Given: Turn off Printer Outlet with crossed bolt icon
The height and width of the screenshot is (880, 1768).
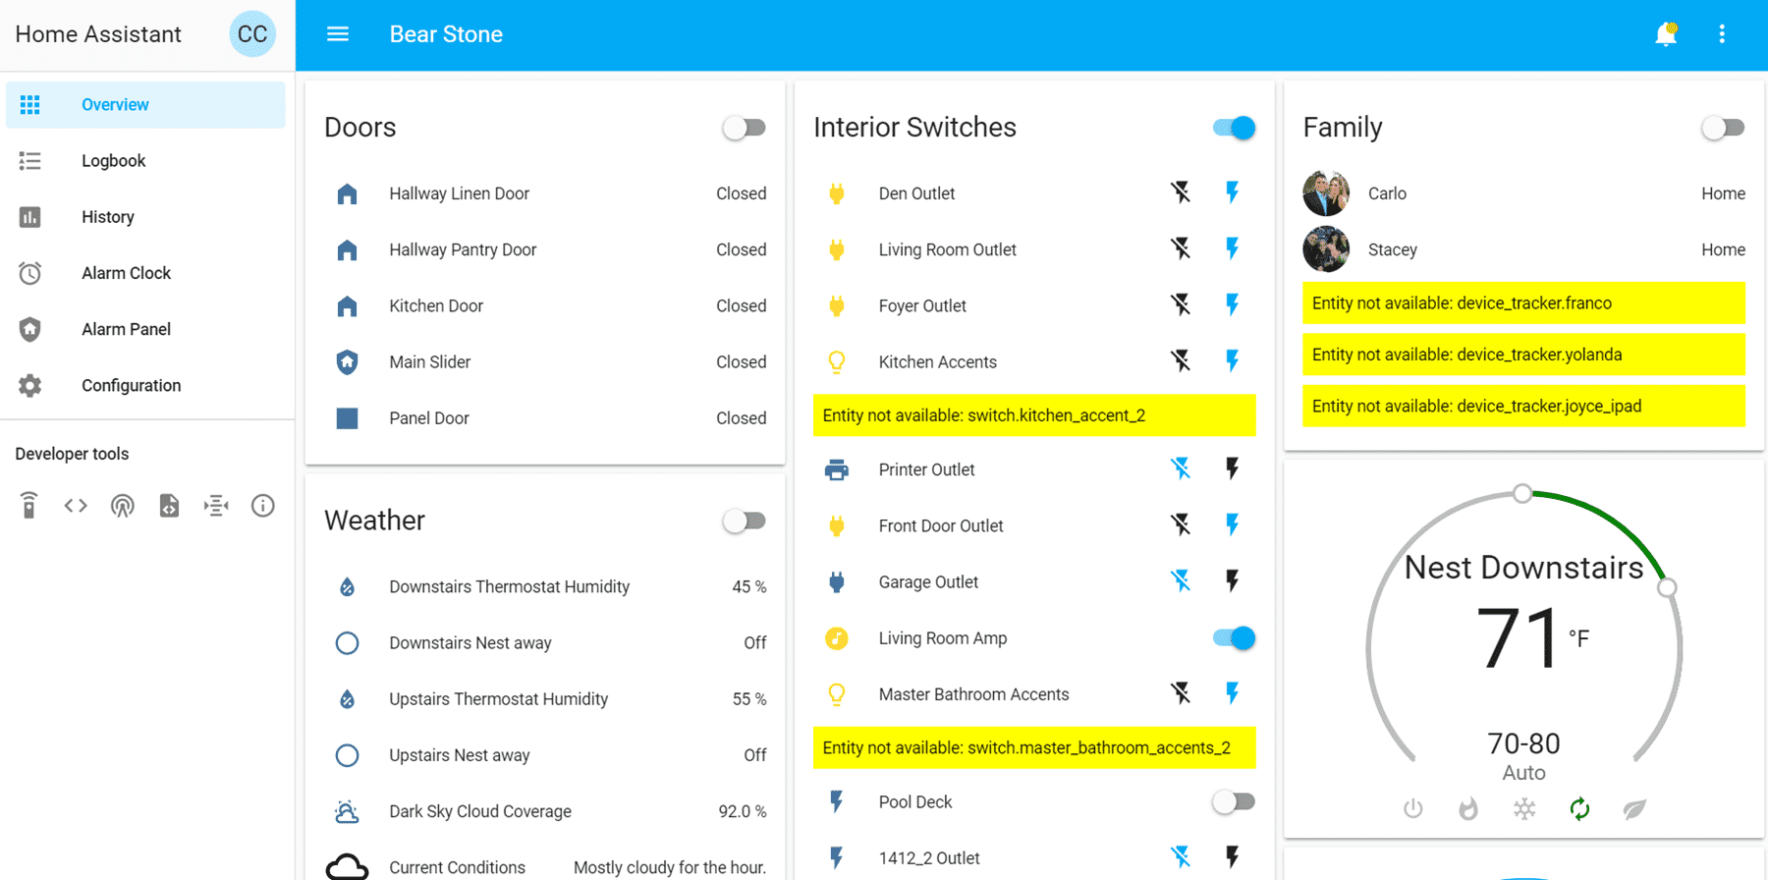Looking at the screenshot, I should pyautogui.click(x=1181, y=469).
